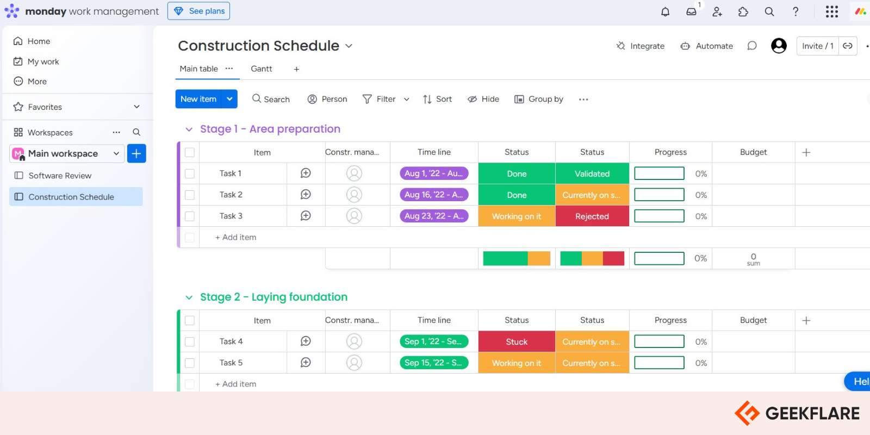This screenshot has width=870, height=435.
Task: Collapse the Stage 1 group chevron
Action: pyautogui.click(x=189, y=129)
